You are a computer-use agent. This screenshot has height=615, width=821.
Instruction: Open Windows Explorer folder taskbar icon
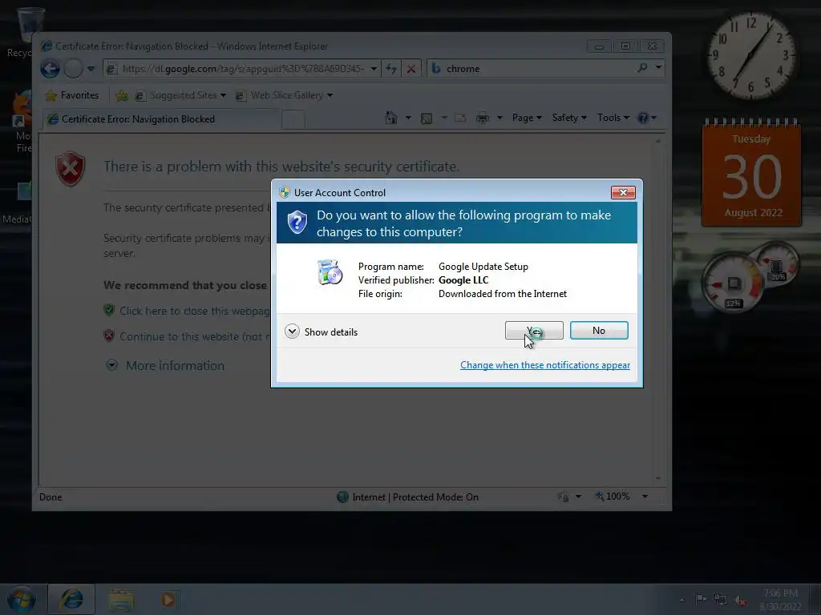tap(121, 600)
